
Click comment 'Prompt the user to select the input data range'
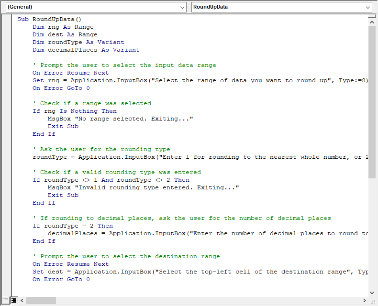(x=124, y=66)
